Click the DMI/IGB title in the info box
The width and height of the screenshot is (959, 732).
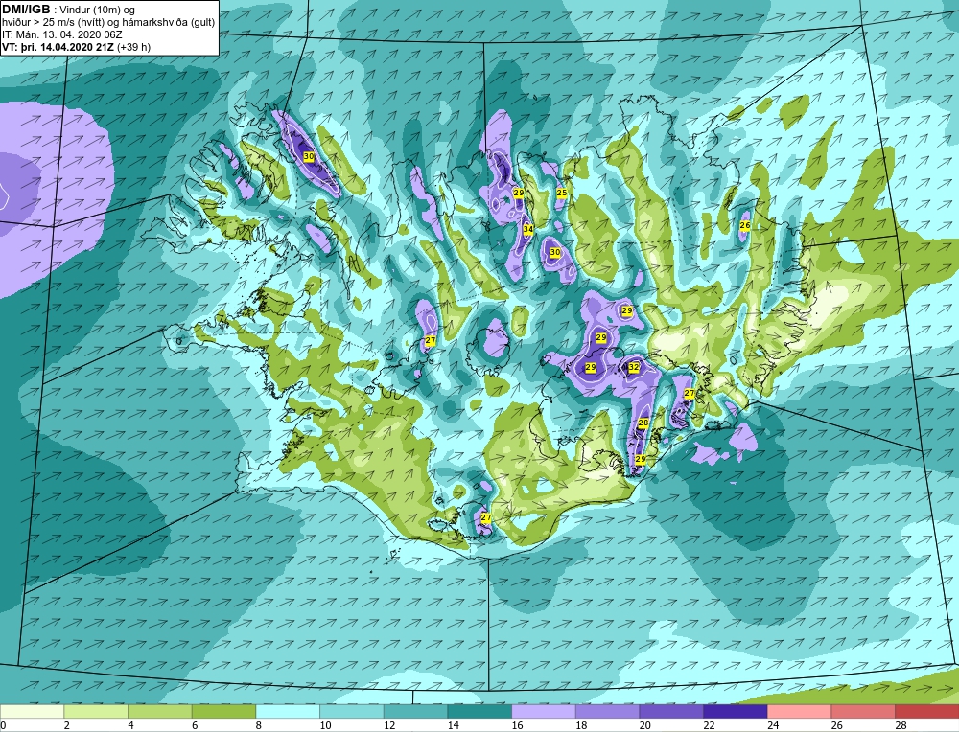click(x=26, y=10)
